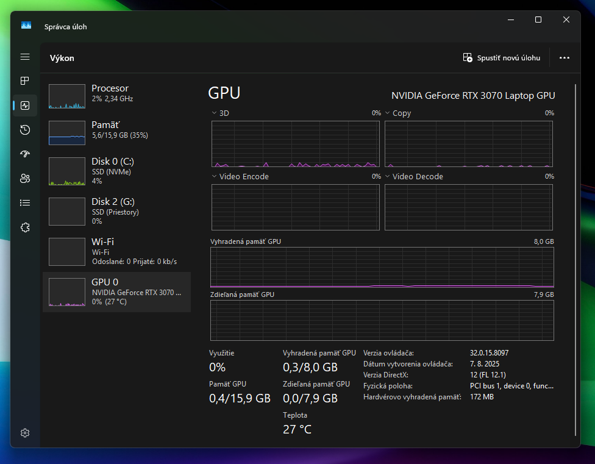
Task: Select the Wi-Fi performance item
Action: click(116, 251)
